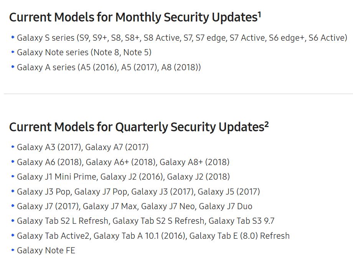Click the Galaxy A3 (2017) entry
353x266 pixels.
(x=49, y=147)
